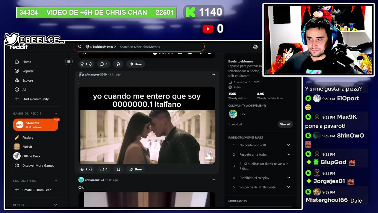Launch the Stonefall game card
The image size is (378, 213).
point(35,125)
